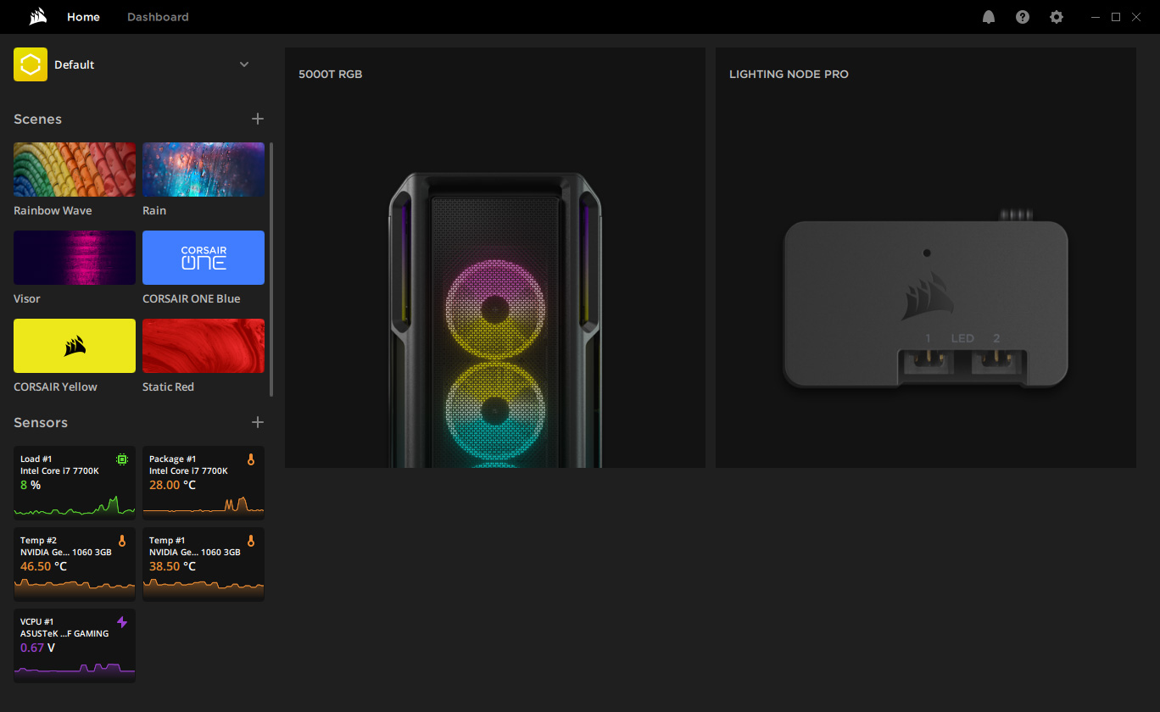
Task: Open the notifications bell
Action: (x=989, y=17)
